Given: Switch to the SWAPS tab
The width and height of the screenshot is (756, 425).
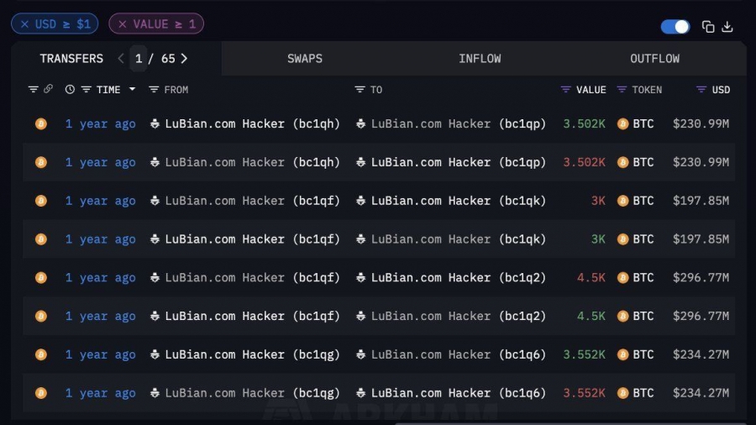Looking at the screenshot, I should coord(305,59).
